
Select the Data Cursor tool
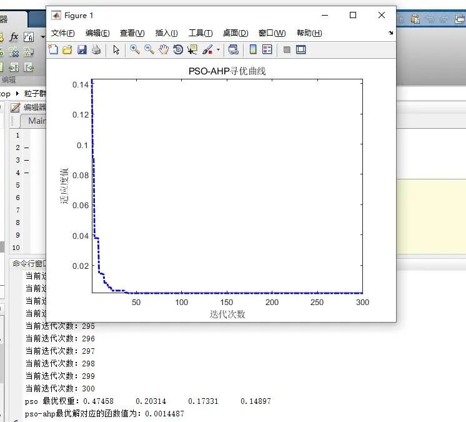point(192,49)
